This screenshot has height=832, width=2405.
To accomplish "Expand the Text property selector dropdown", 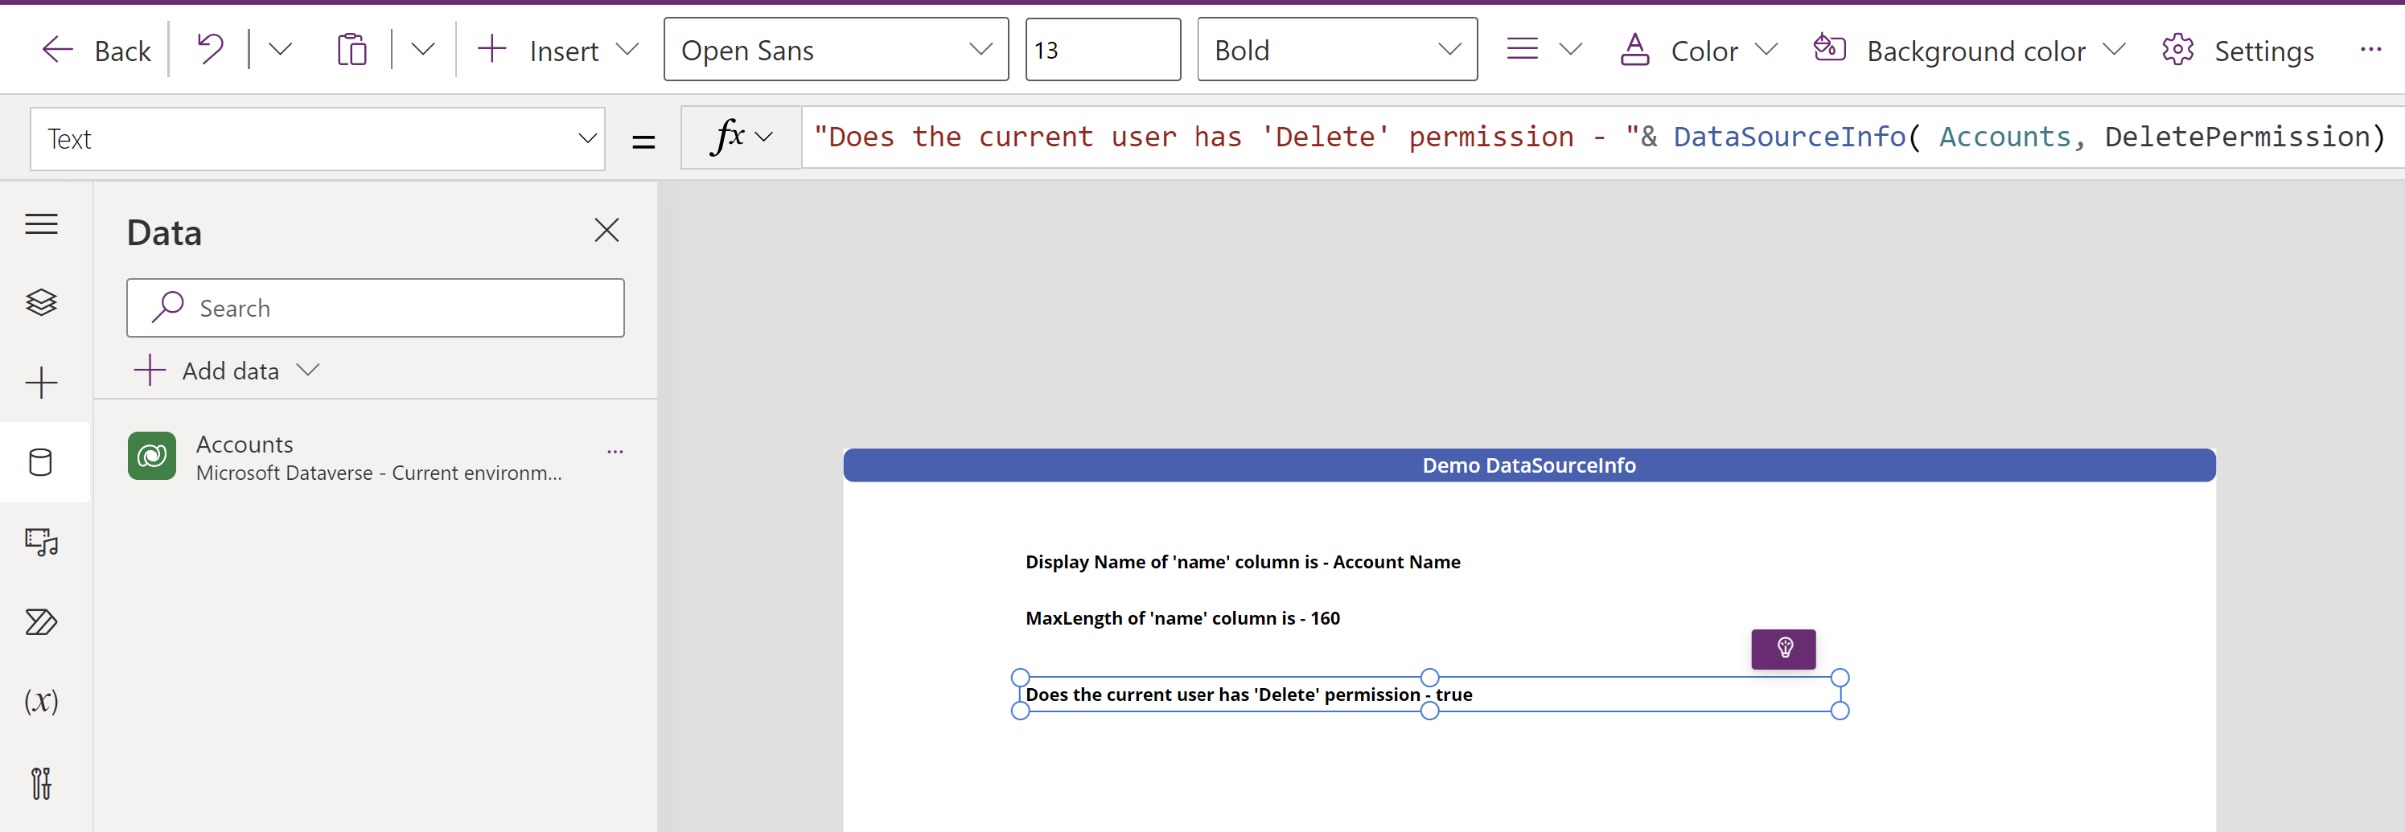I will point(318,139).
